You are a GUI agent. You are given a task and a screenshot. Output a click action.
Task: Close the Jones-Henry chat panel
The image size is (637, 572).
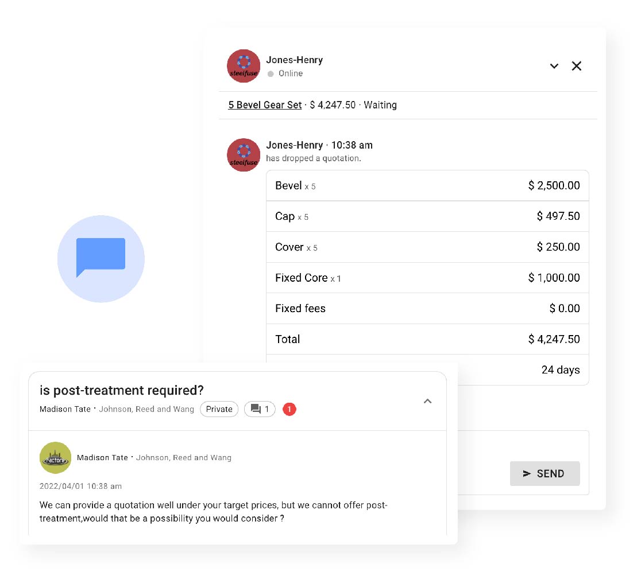(576, 66)
